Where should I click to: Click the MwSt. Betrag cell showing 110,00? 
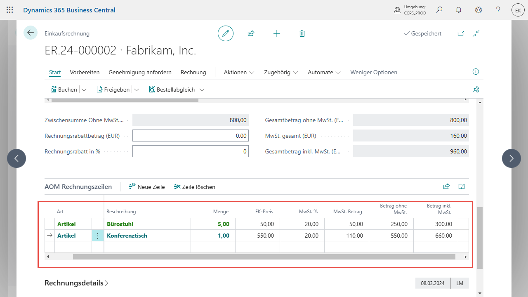point(346,236)
